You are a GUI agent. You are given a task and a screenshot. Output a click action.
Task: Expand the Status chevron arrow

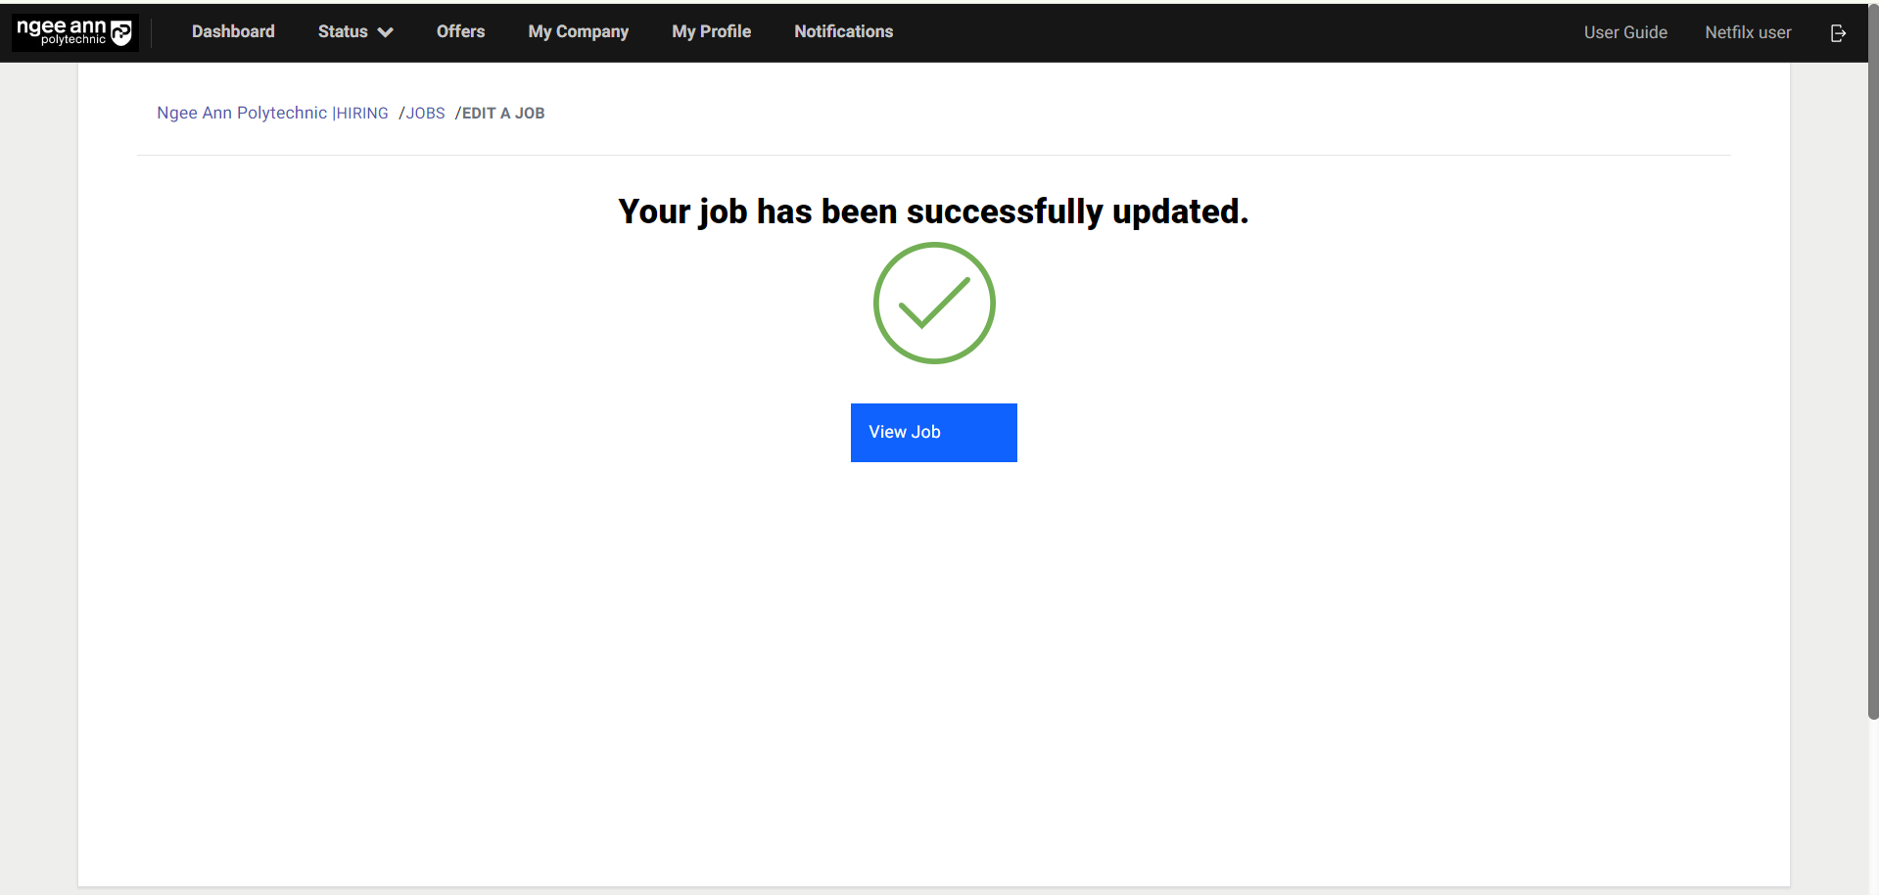click(386, 32)
